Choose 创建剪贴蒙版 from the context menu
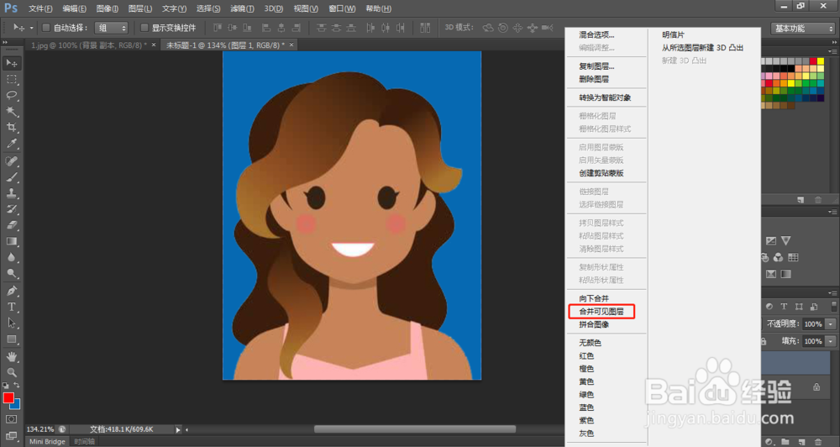Image resolution: width=840 pixels, height=447 pixels. [x=601, y=173]
